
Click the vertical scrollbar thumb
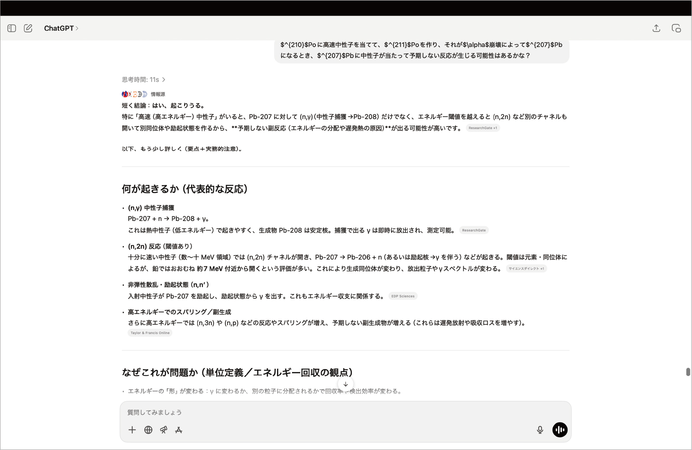pos(688,372)
